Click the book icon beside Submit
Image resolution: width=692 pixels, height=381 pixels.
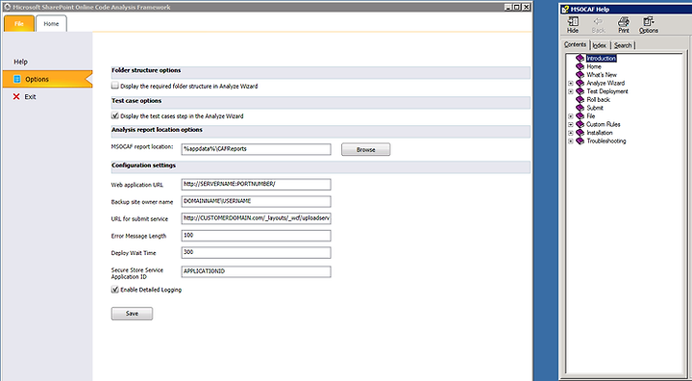(580, 108)
